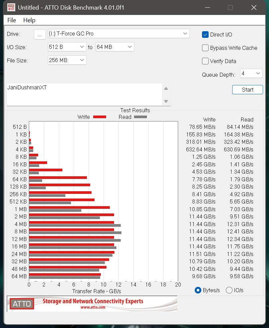The height and width of the screenshot is (328, 269).
Task: Click the gray Read legend swatch
Action: pyautogui.click(x=140, y=117)
